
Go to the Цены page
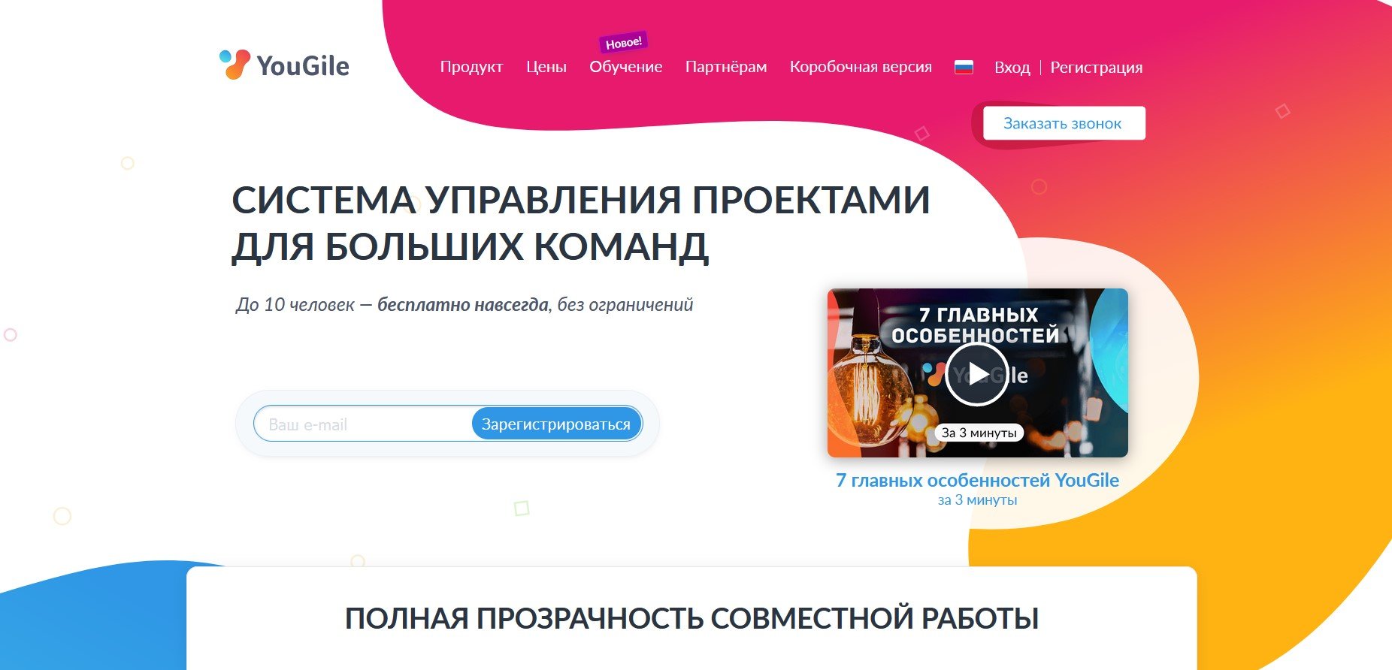point(546,67)
